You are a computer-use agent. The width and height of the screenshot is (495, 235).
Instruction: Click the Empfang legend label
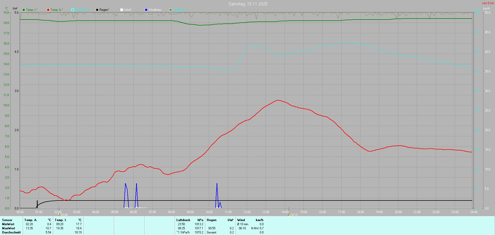[x=178, y=10]
